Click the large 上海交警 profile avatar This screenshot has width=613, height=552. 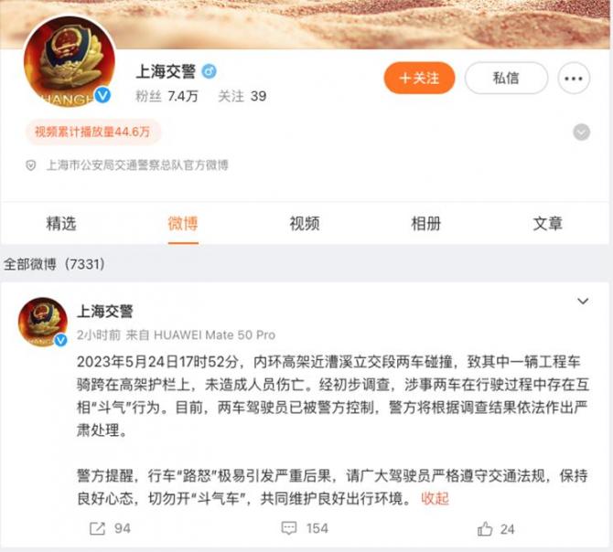click(70, 61)
